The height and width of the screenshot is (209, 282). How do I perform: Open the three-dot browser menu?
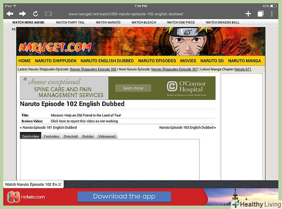point(272,14)
